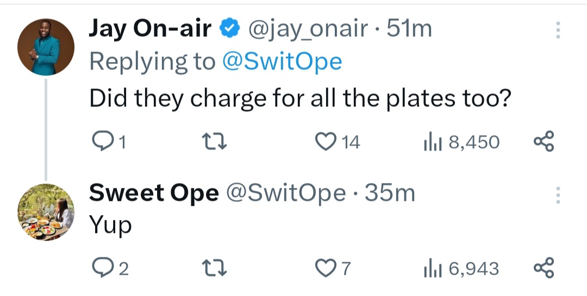Screen dimensions: 587x296
Task: Open more options for Sweet Ope's tweet
Action: [557, 194]
